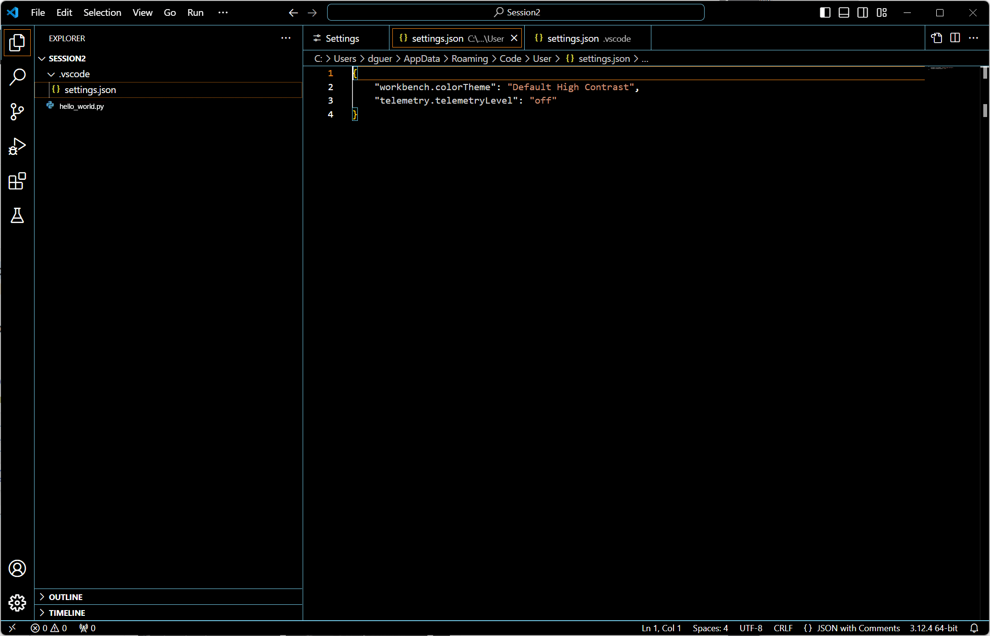Click the Manage gear icon
The image size is (990, 636).
click(17, 603)
